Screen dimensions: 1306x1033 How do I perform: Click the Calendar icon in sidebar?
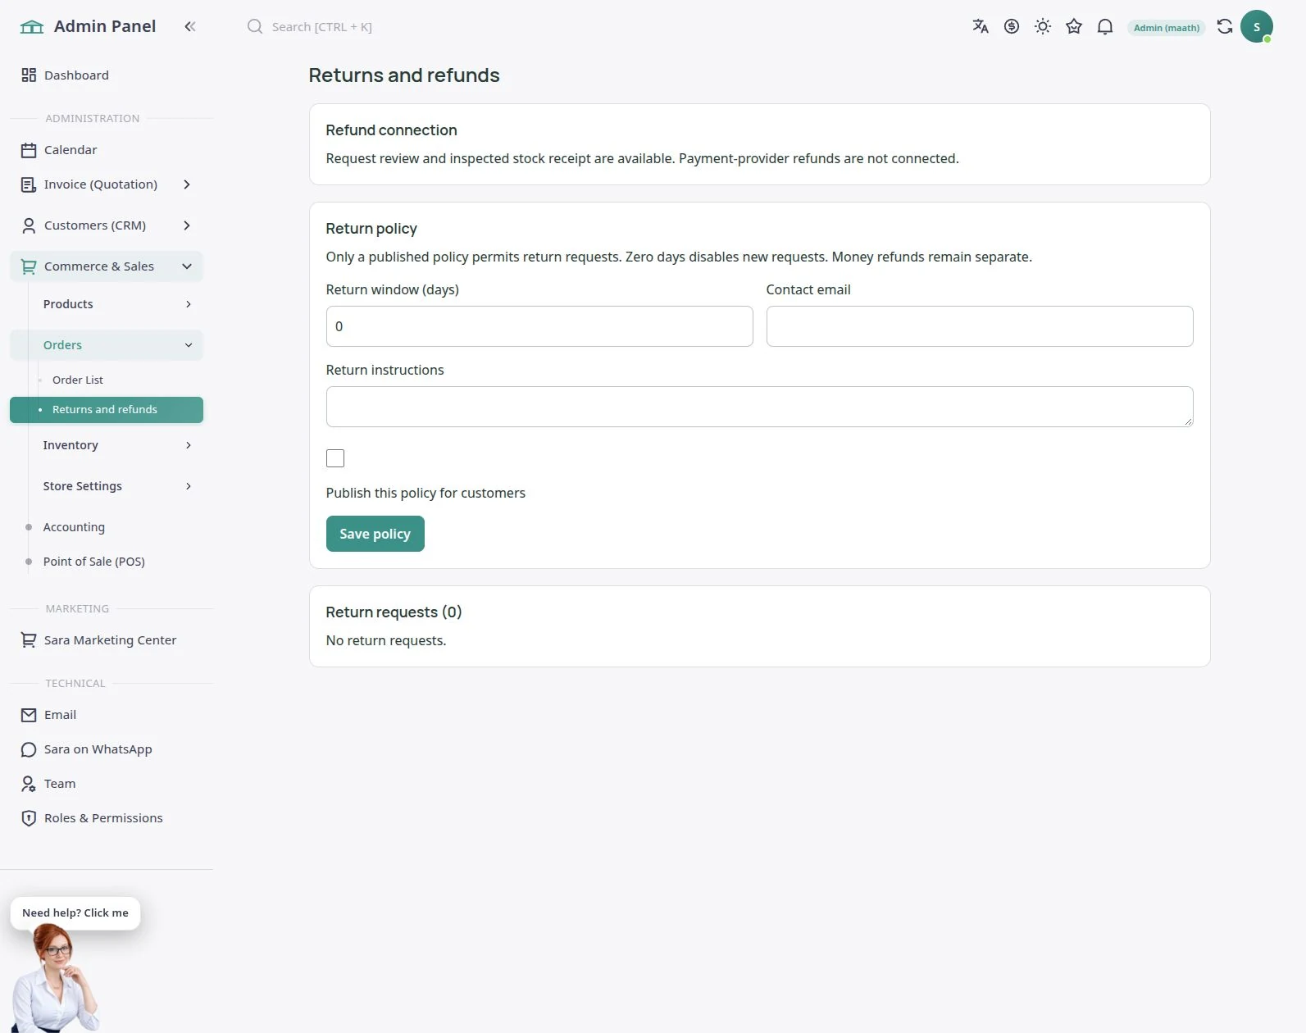pyautogui.click(x=29, y=150)
